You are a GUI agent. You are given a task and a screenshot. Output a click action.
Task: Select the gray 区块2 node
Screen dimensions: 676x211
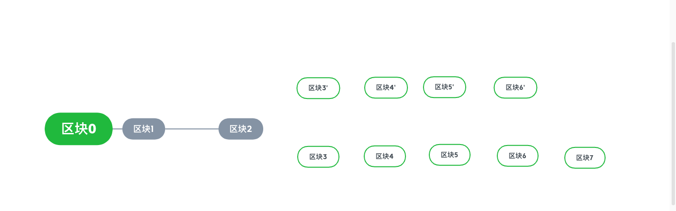[241, 129]
